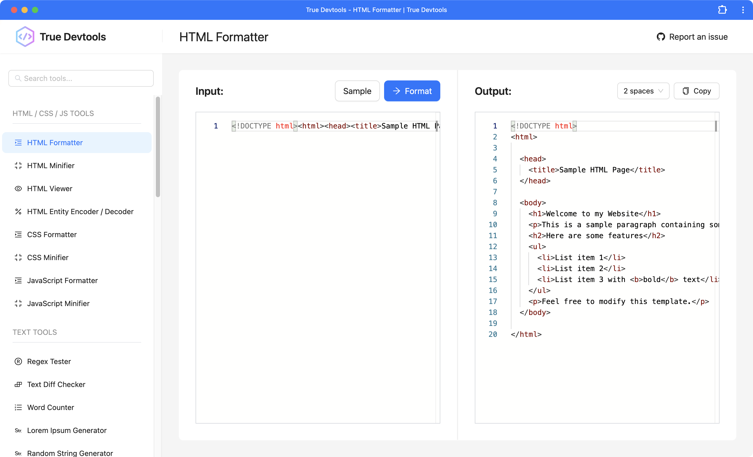
Task: Open the JavaScript Minifier tool
Action: (x=77, y=303)
